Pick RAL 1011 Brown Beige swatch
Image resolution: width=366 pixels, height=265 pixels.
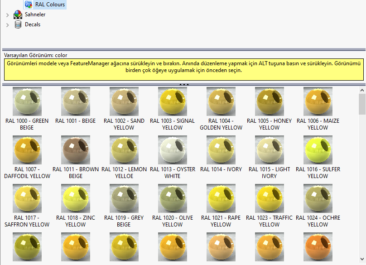[75, 150]
